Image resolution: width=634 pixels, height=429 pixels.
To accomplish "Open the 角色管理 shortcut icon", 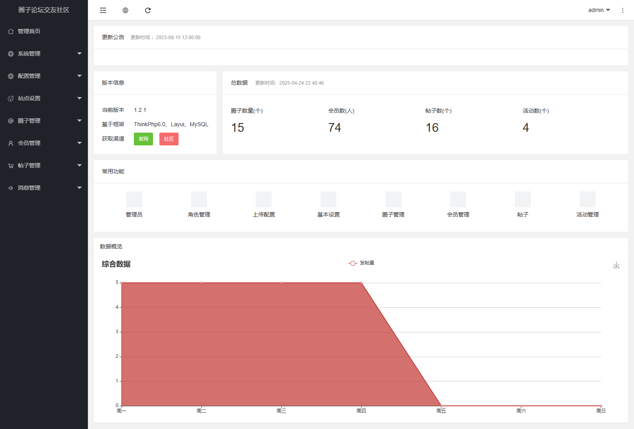I will point(199,199).
